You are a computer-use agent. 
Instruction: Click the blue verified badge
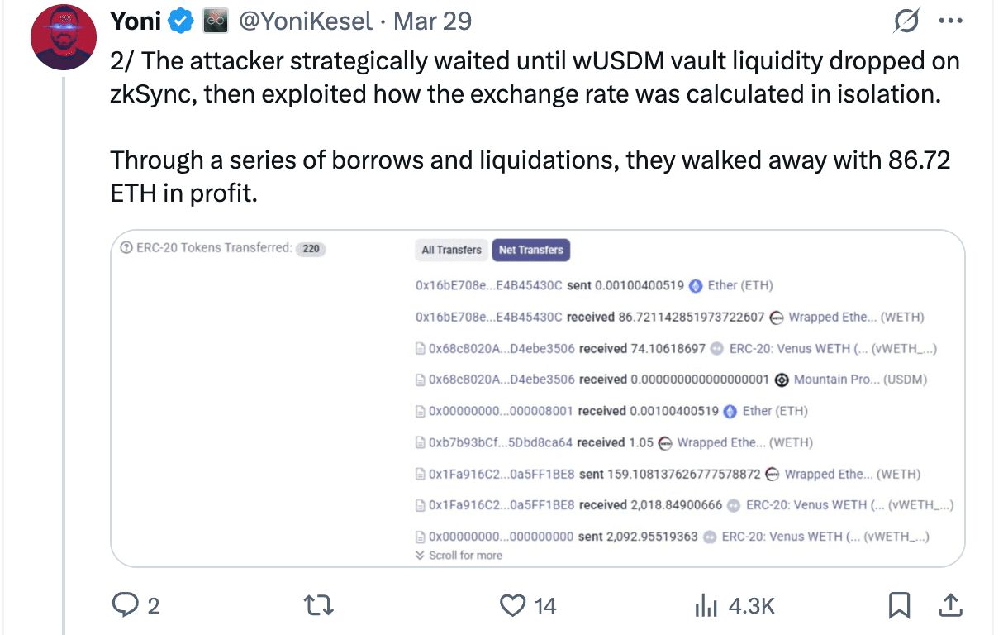181,21
